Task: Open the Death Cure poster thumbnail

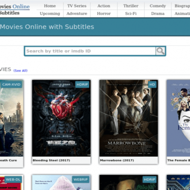Action: pos(11,118)
